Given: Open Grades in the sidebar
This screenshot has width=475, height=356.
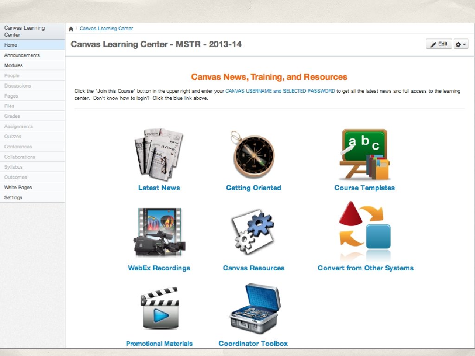Looking at the screenshot, I should tap(32, 116).
